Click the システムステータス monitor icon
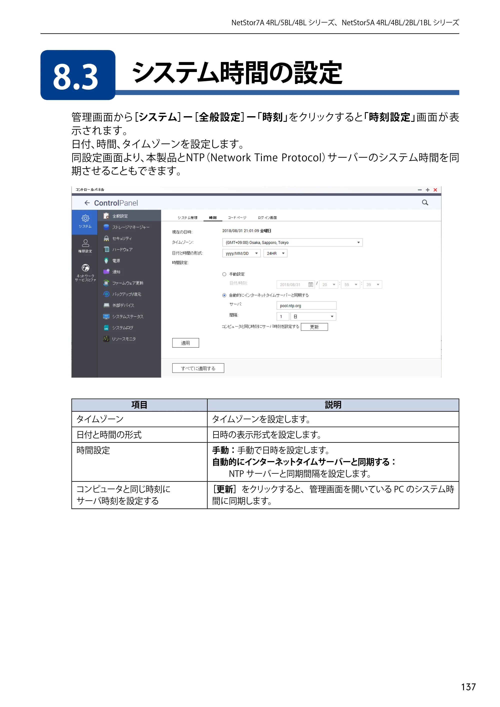This screenshot has width=500, height=707. tap(106, 316)
